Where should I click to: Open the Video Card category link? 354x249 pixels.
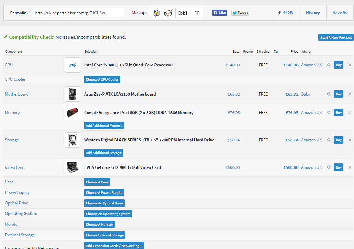click(x=15, y=167)
